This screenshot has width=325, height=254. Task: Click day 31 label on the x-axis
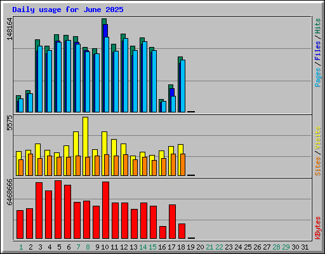(305, 247)
